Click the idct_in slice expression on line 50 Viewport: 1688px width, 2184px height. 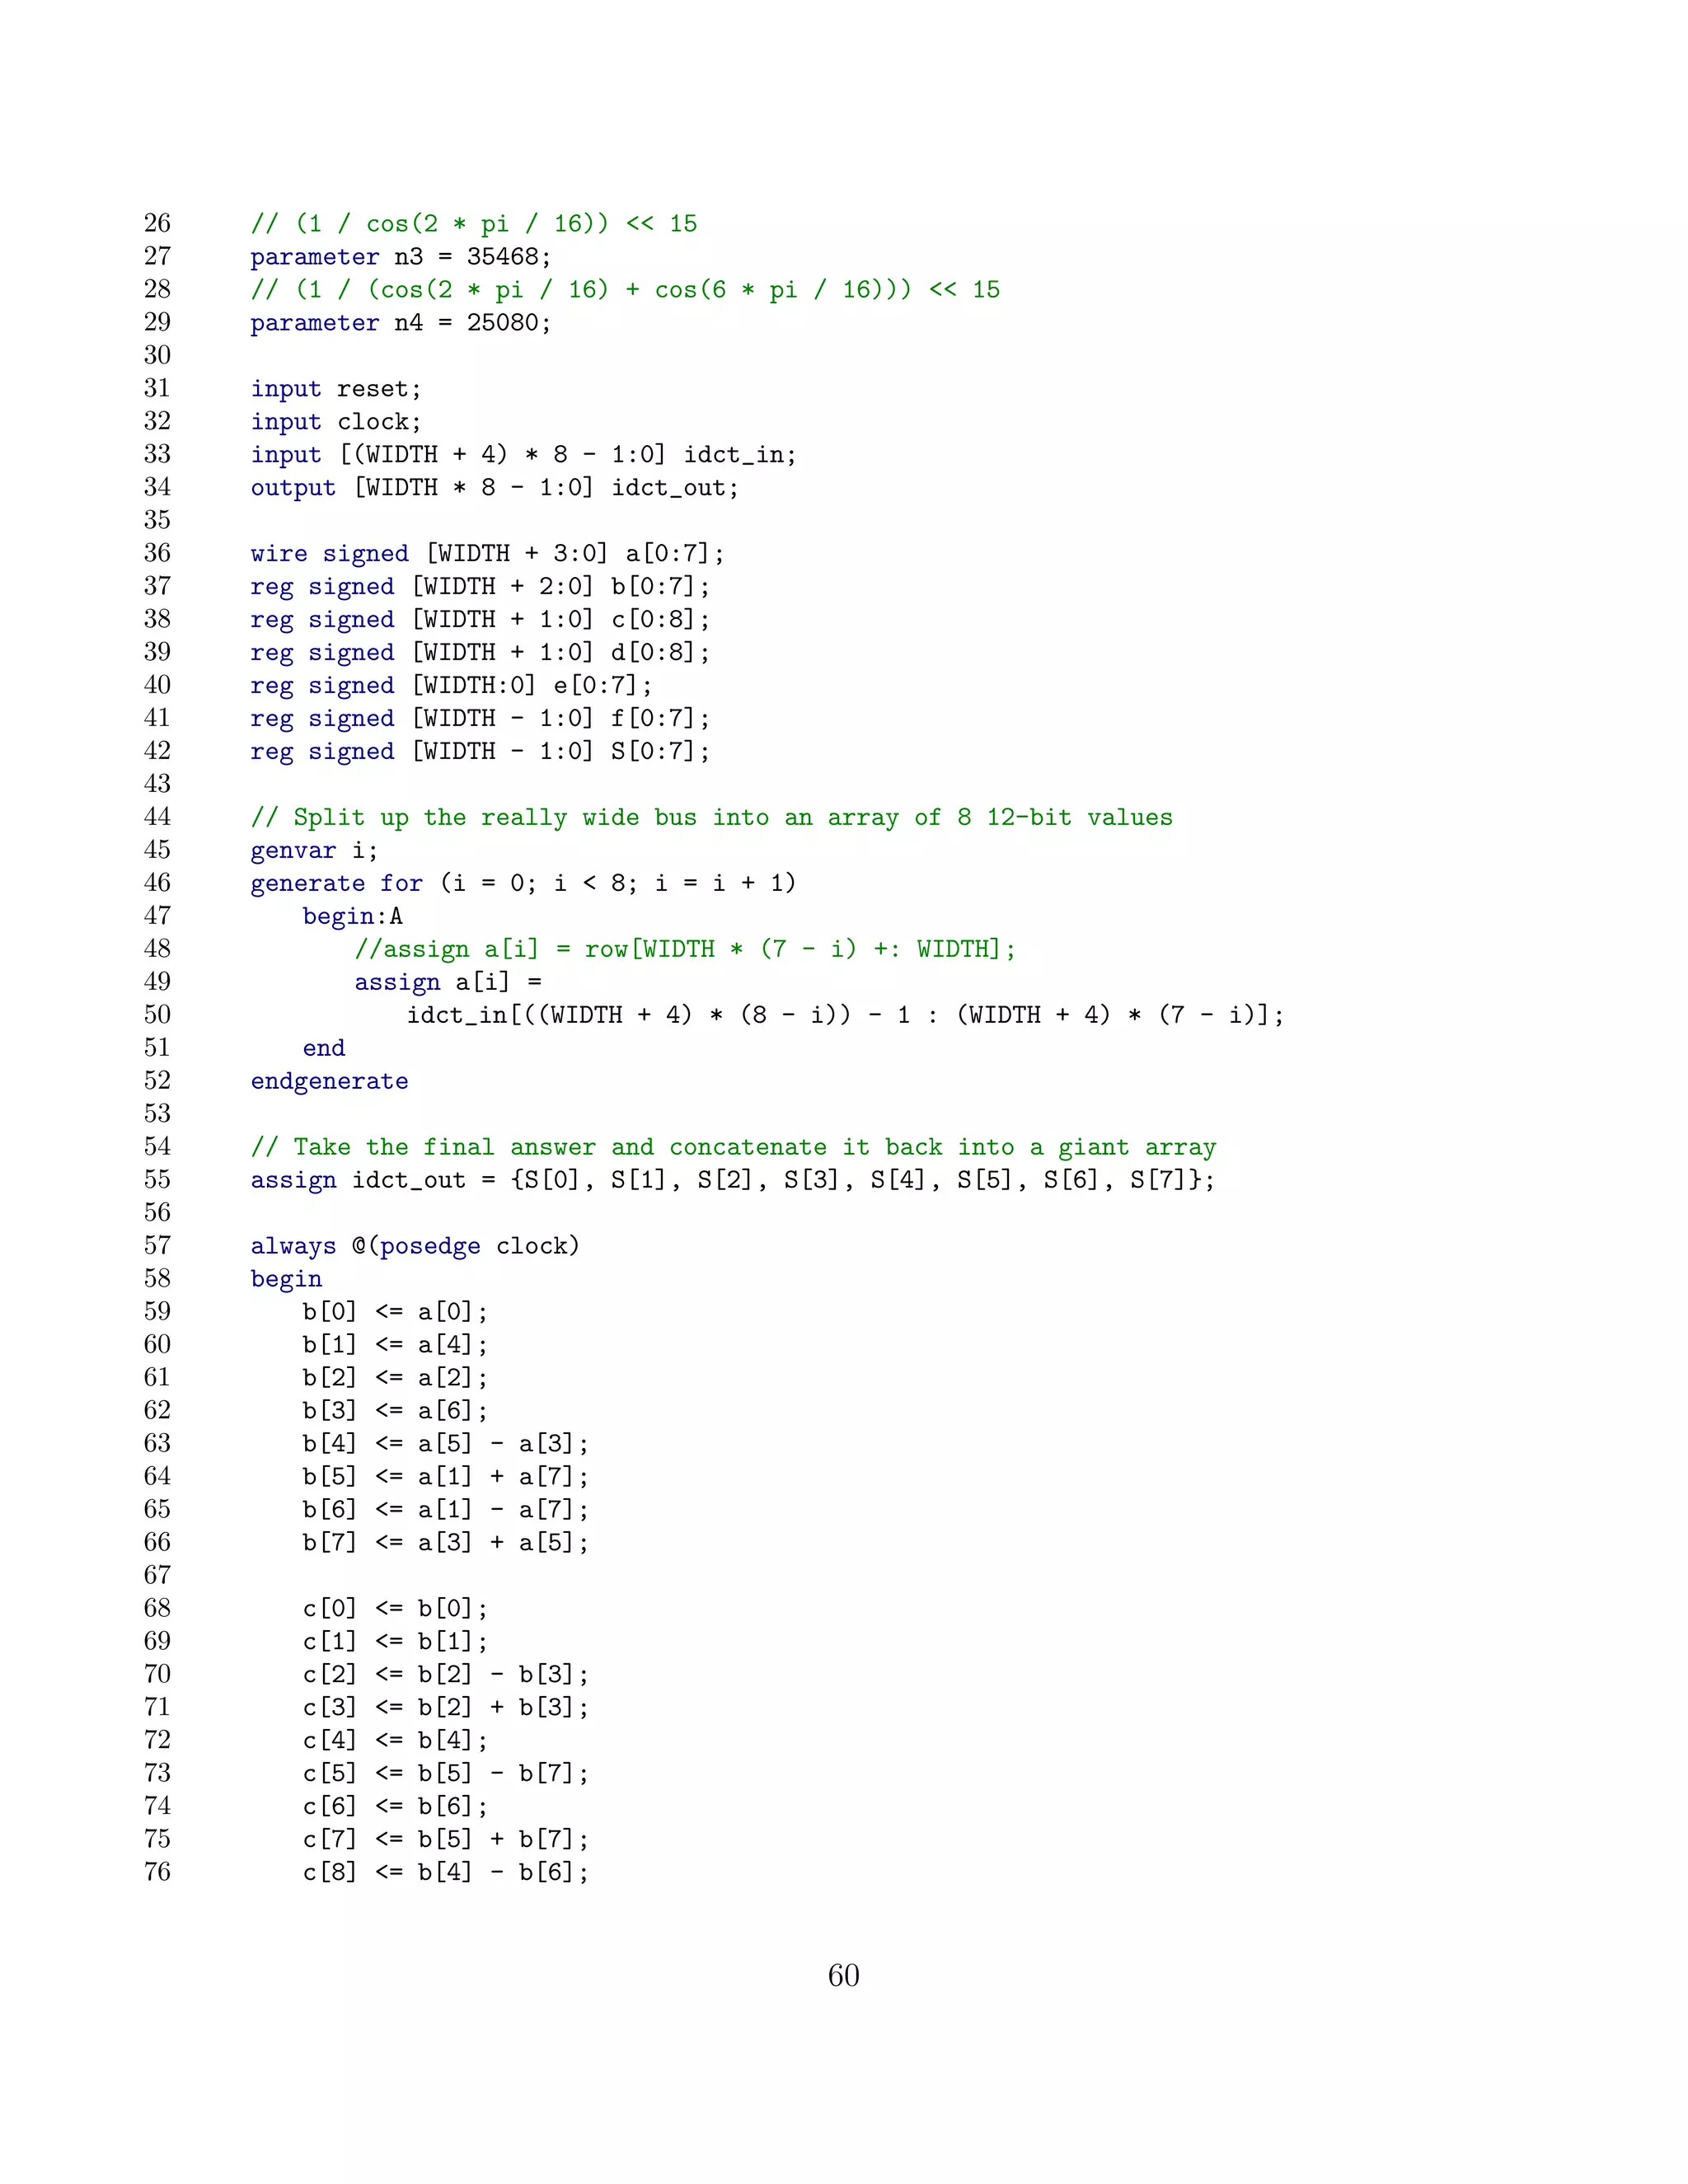[845, 1015]
